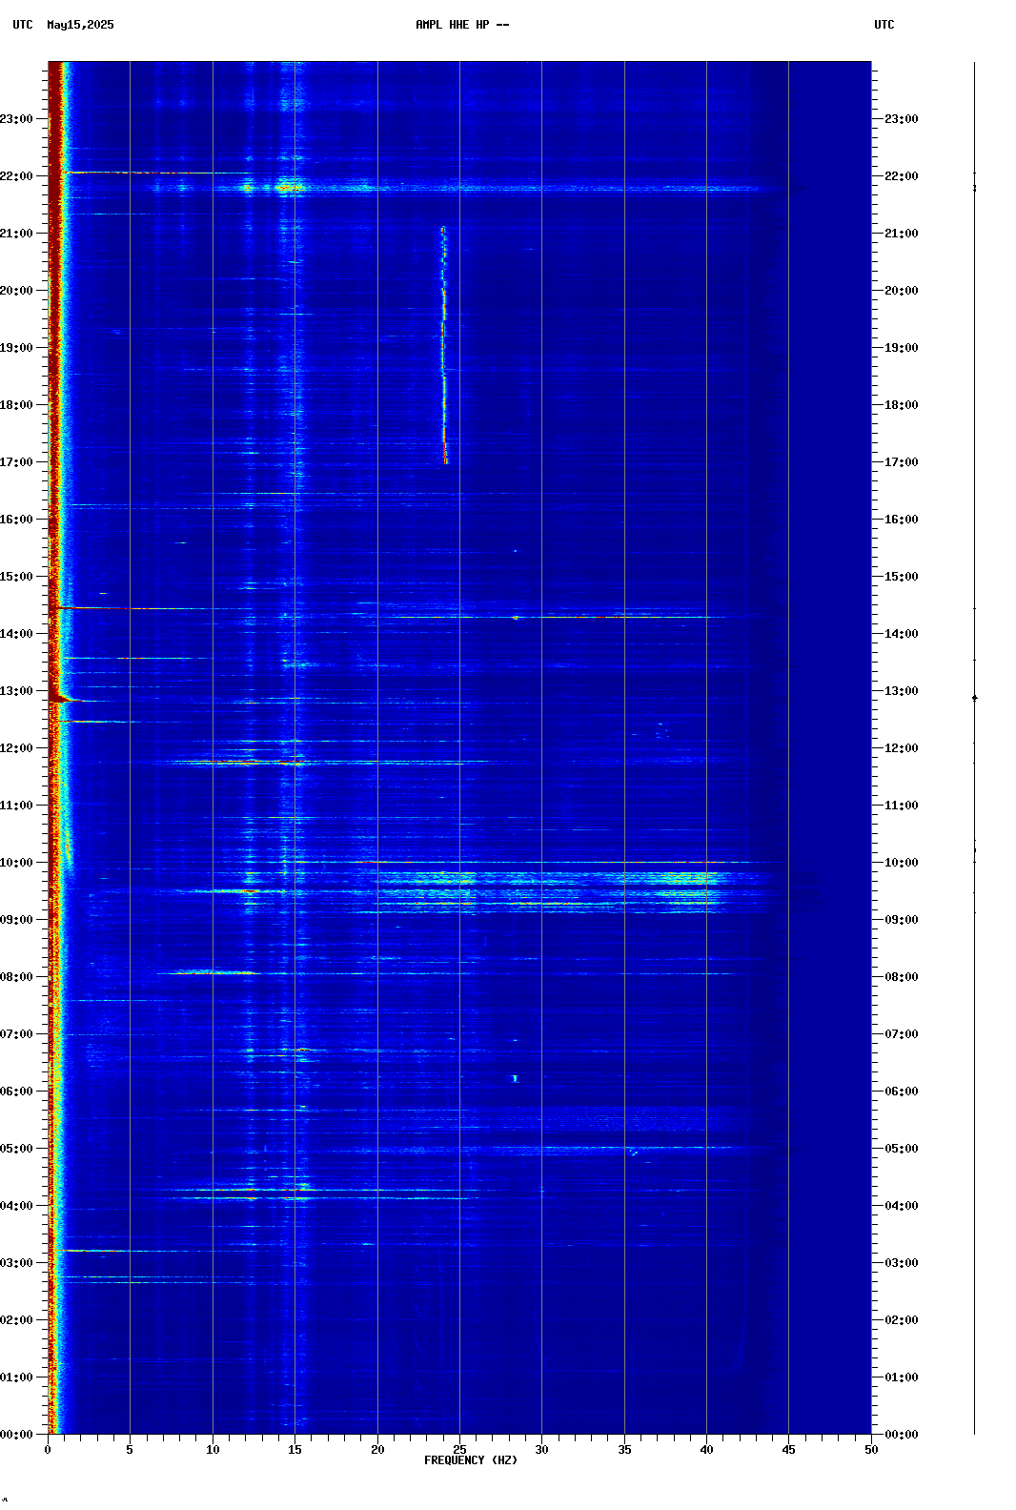Select 18:00 on the right time axis

[x=902, y=405]
